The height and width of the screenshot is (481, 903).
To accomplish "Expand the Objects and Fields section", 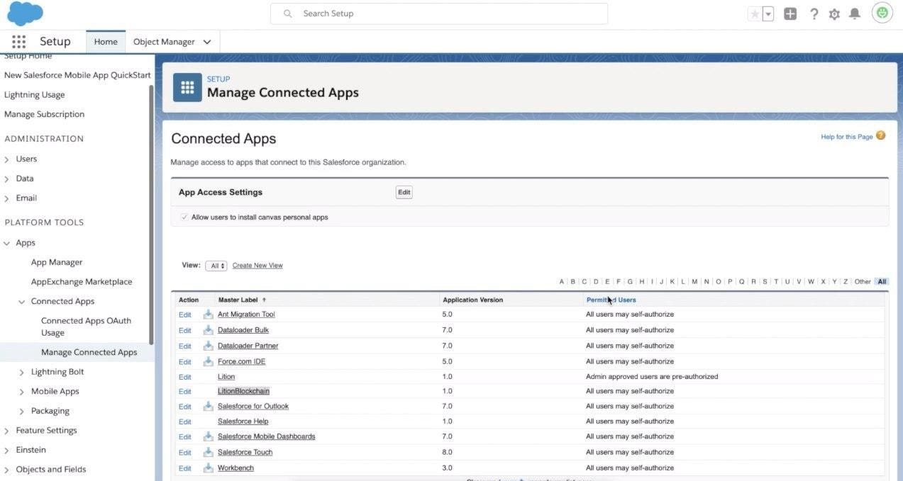I will [x=7, y=470].
